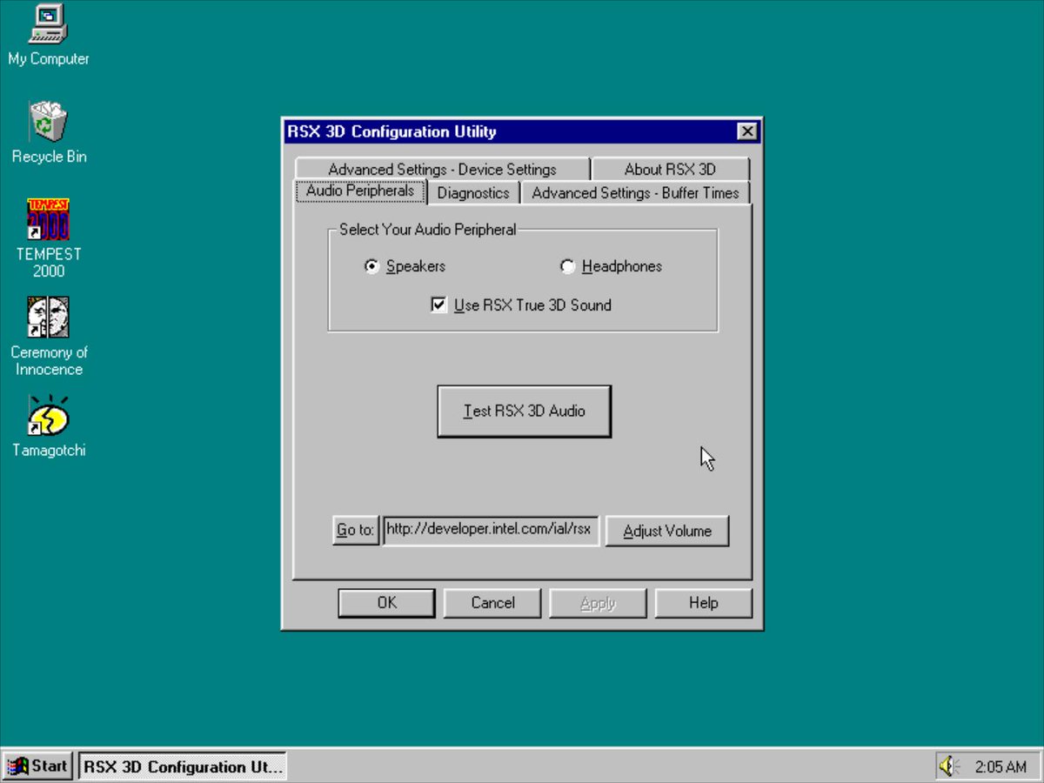Viewport: 1044px width, 783px height.
Task: Click the Go to: button
Action: (x=356, y=531)
